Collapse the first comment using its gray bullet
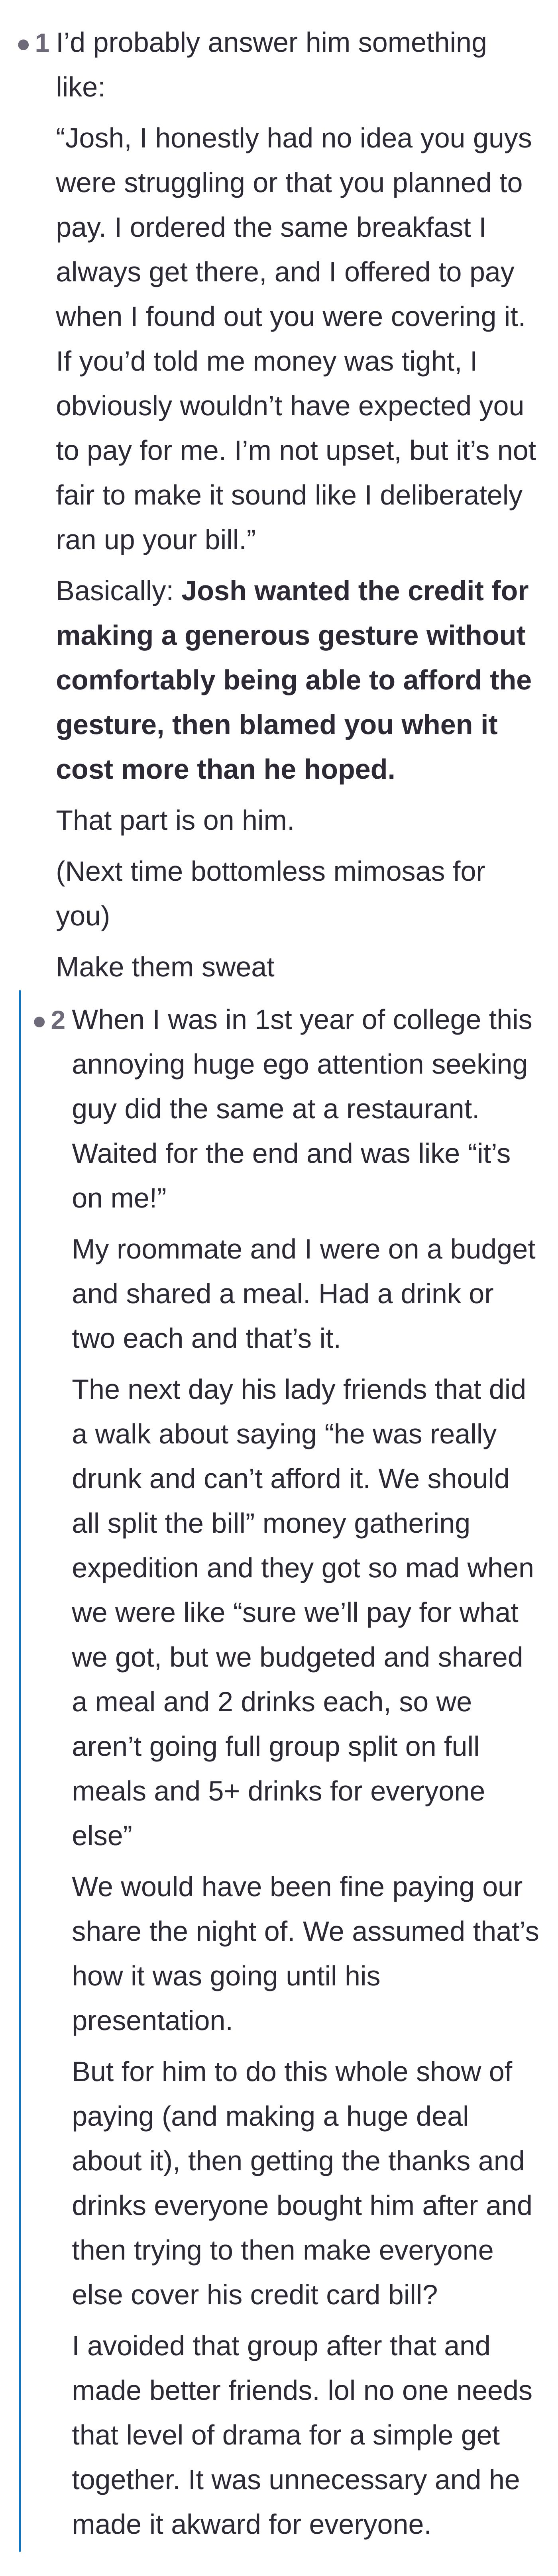 pyautogui.click(x=23, y=44)
